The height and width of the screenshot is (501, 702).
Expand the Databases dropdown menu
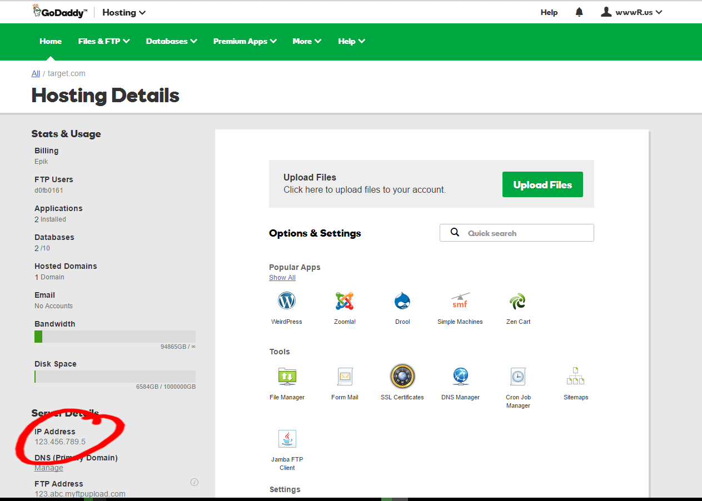coord(171,41)
